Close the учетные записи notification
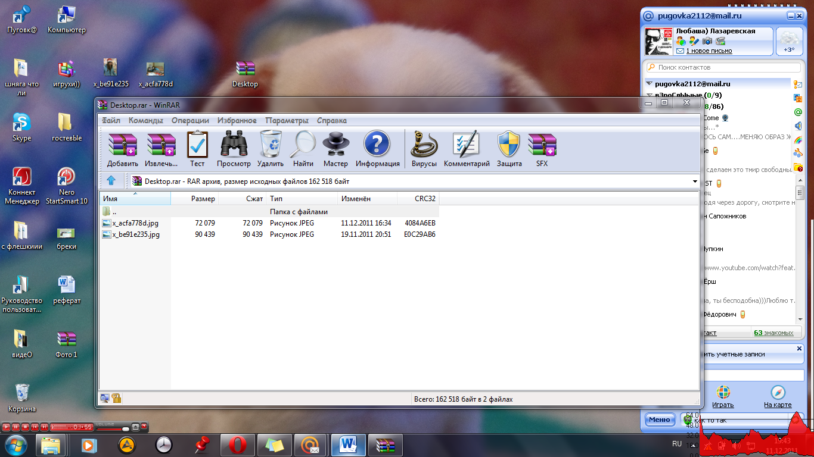Image resolution: width=814 pixels, height=457 pixels. (x=800, y=349)
